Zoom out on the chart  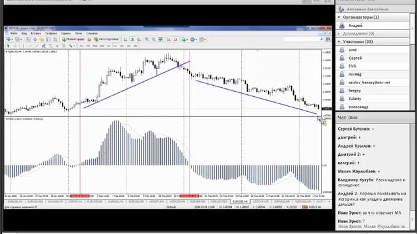[154, 40]
